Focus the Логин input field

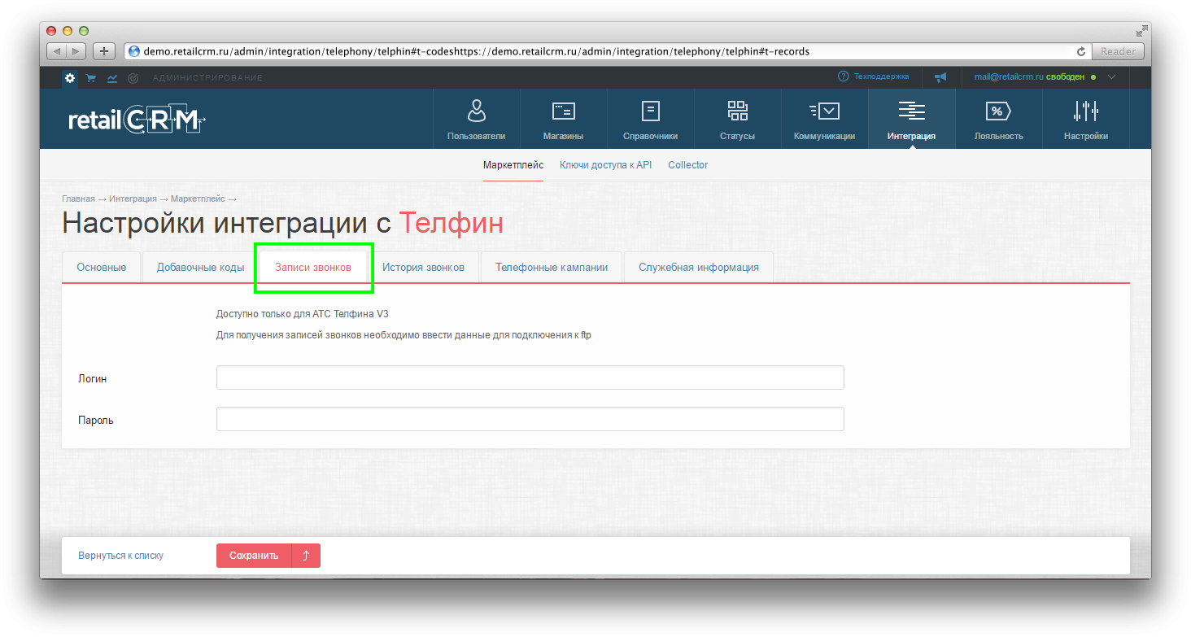(530, 377)
